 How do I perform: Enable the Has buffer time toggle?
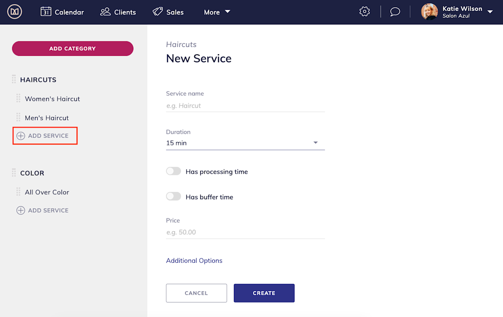tap(173, 196)
